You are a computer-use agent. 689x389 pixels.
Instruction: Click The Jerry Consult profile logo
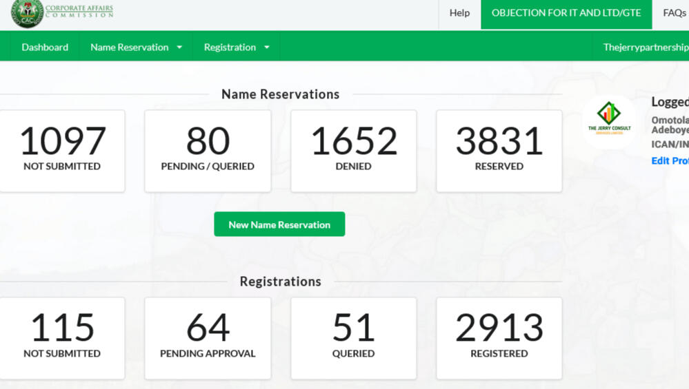tap(609, 121)
